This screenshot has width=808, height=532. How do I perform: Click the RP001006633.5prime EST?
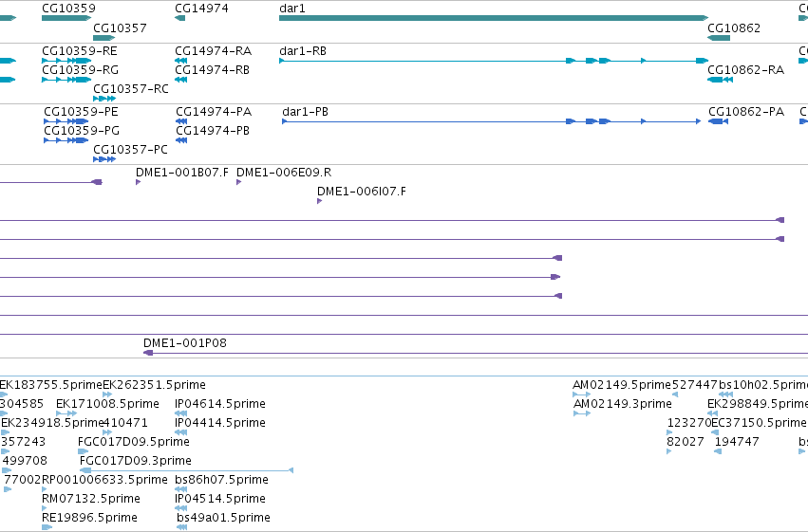click(45, 490)
